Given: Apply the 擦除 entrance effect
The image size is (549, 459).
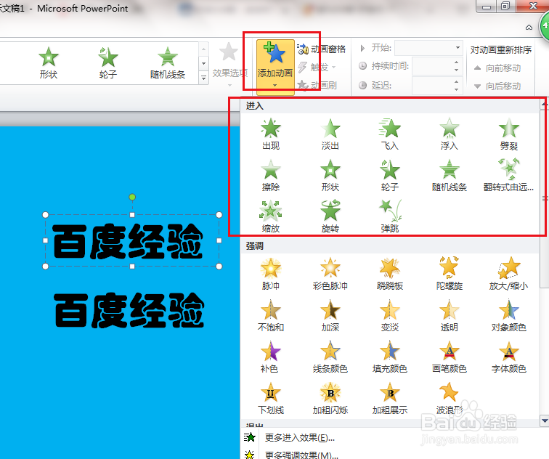Looking at the screenshot, I should pyautogui.click(x=271, y=176).
